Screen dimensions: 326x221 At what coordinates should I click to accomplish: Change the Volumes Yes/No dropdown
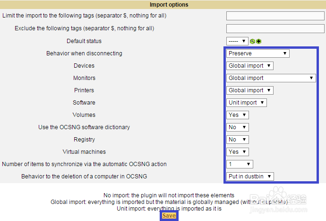[x=238, y=115]
